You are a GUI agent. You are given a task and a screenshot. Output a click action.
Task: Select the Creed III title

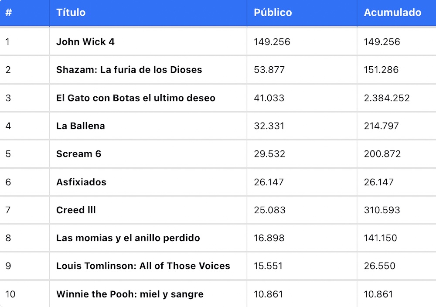tap(76, 210)
